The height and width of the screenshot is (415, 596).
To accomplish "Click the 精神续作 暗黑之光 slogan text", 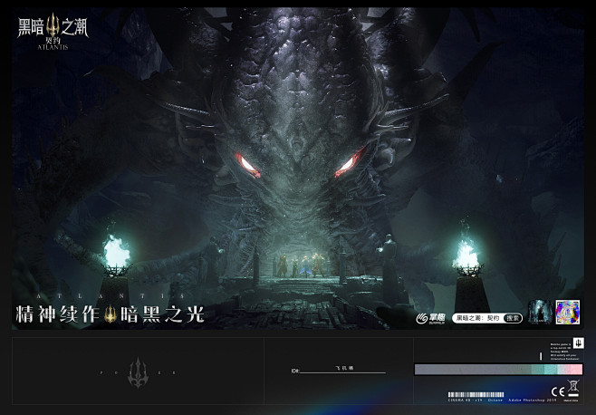I will (111, 314).
